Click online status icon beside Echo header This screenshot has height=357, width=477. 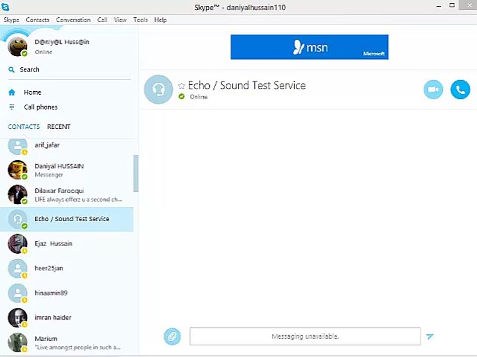pyautogui.click(x=182, y=97)
